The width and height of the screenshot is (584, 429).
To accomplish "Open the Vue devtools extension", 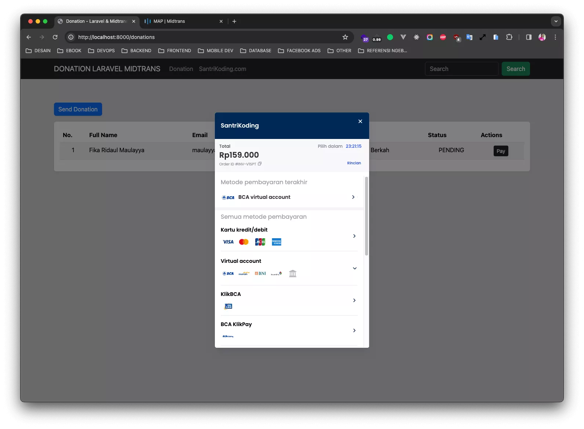I will (403, 37).
